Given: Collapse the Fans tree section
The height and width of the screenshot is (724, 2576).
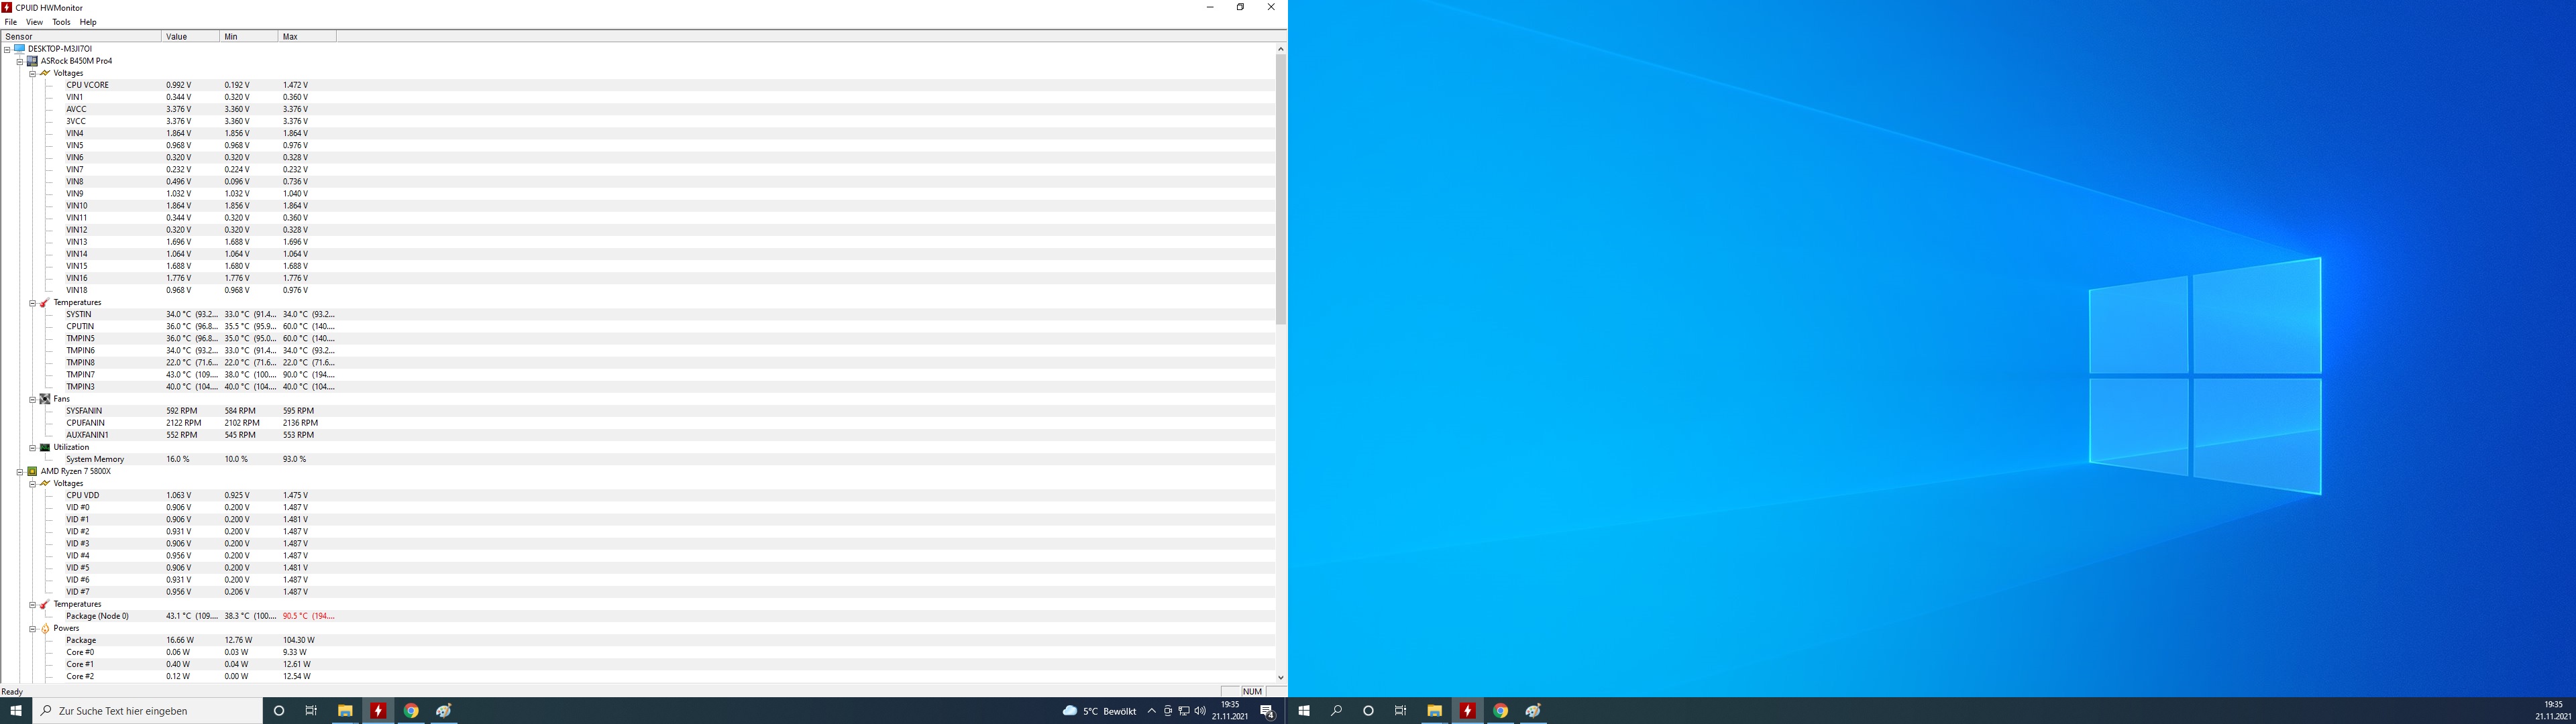Looking at the screenshot, I should click(x=32, y=399).
